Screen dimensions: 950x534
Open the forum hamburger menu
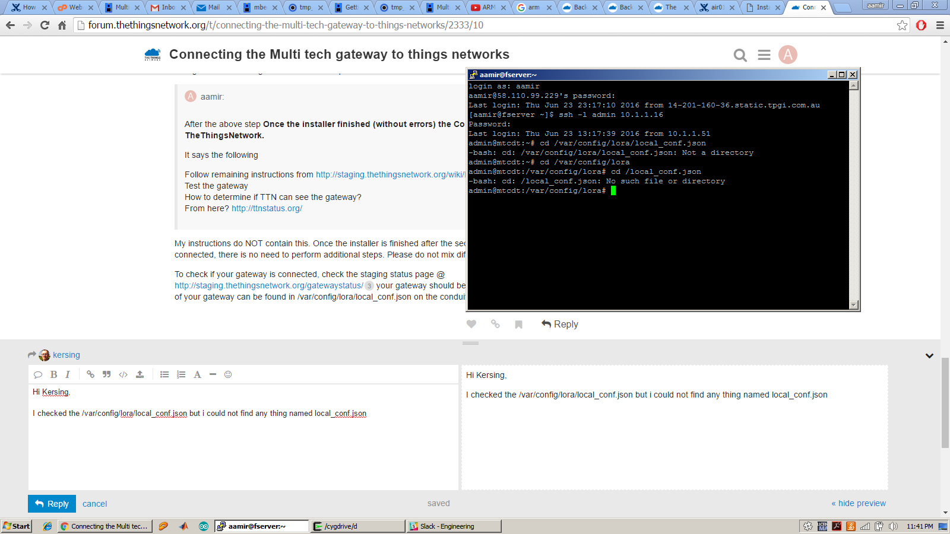coord(764,55)
